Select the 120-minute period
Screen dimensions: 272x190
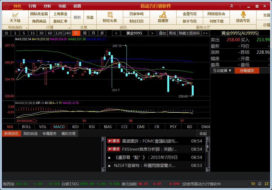click(59, 33)
